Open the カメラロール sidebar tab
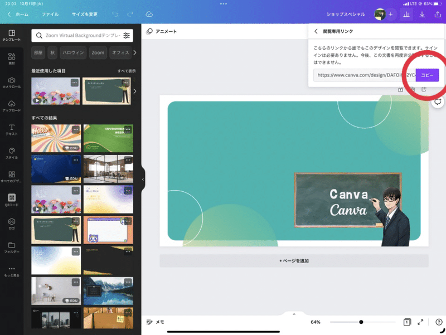This screenshot has height=335, width=446. 12,82
